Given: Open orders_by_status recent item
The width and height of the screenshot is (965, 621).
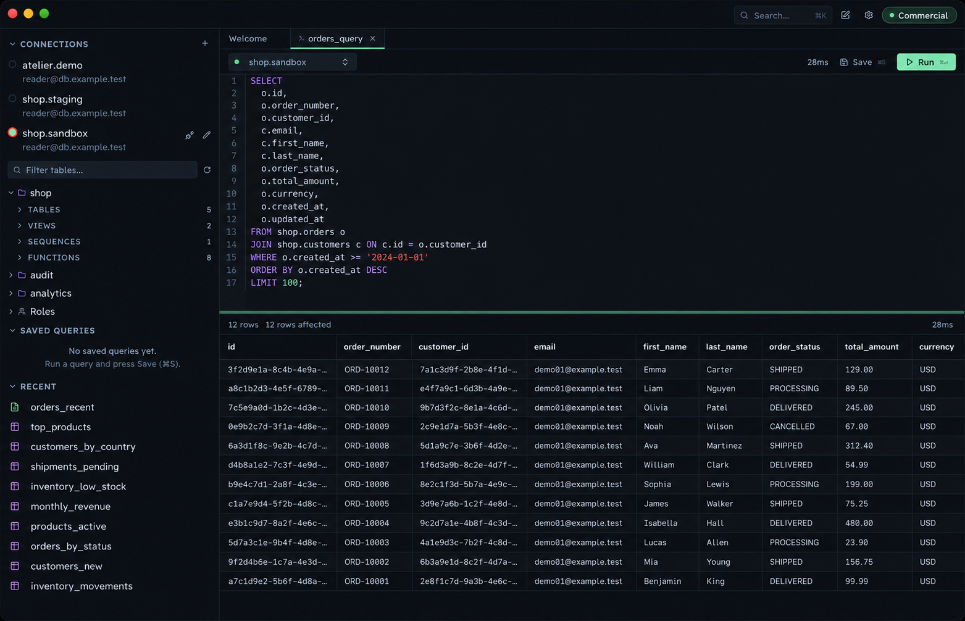Looking at the screenshot, I should click(x=71, y=546).
